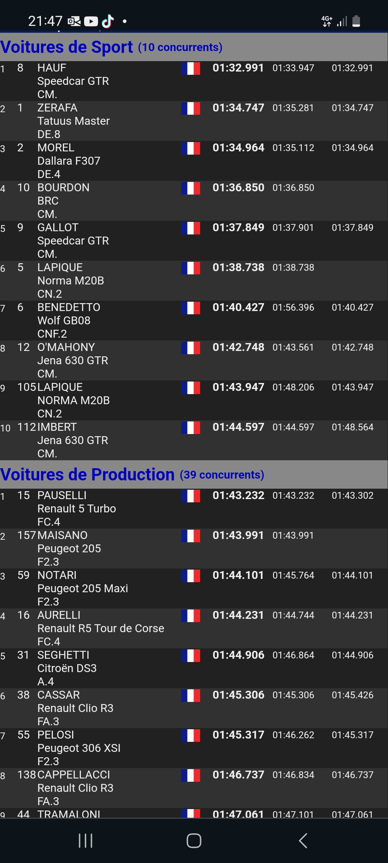Open MOREL Dallara F307 entry

pos(194,161)
